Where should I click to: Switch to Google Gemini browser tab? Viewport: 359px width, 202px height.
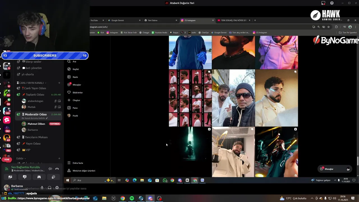pos(124,20)
